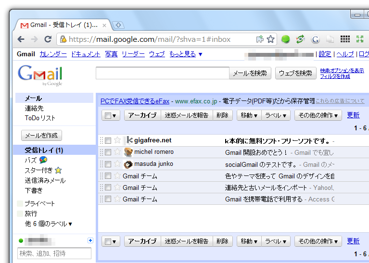This screenshot has height=263, width=369.
Task: Open 下書き folder in sidebar
Action: coord(34,190)
